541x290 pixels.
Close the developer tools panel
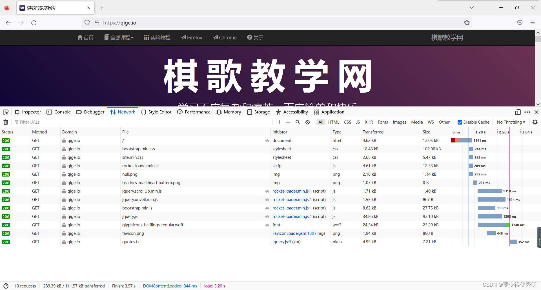tap(536, 112)
